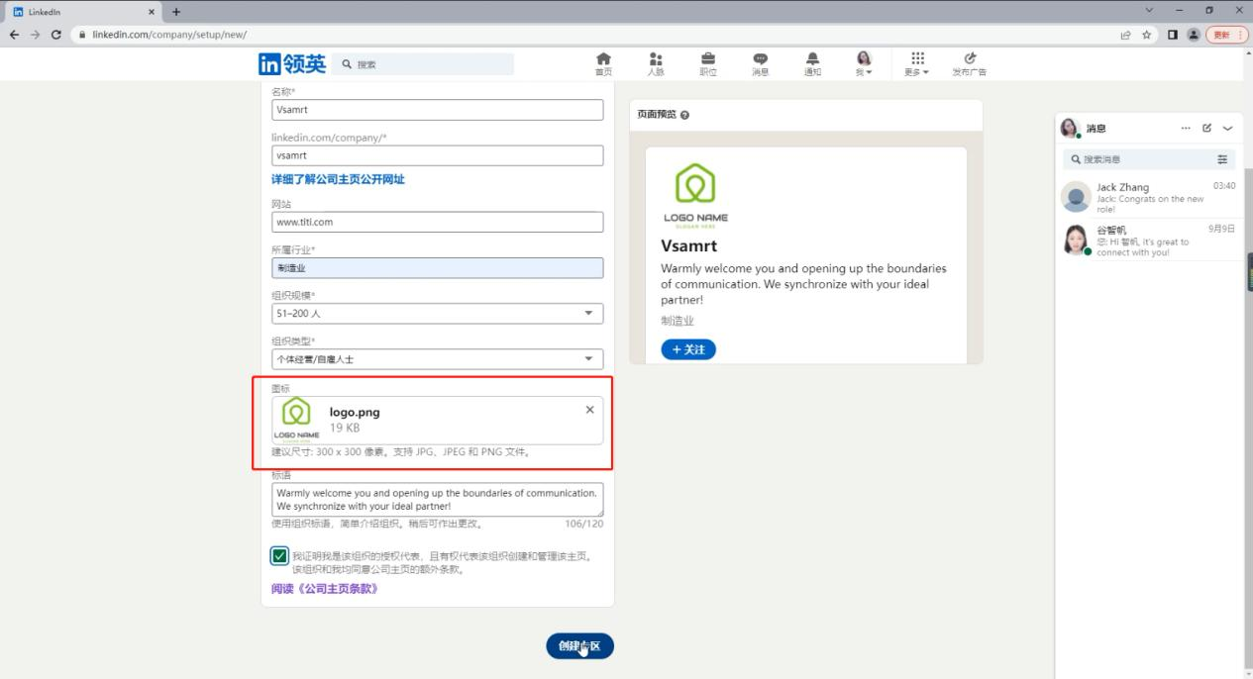
Task: Collapse the messaging panel with chevron
Action: pyautogui.click(x=1228, y=129)
